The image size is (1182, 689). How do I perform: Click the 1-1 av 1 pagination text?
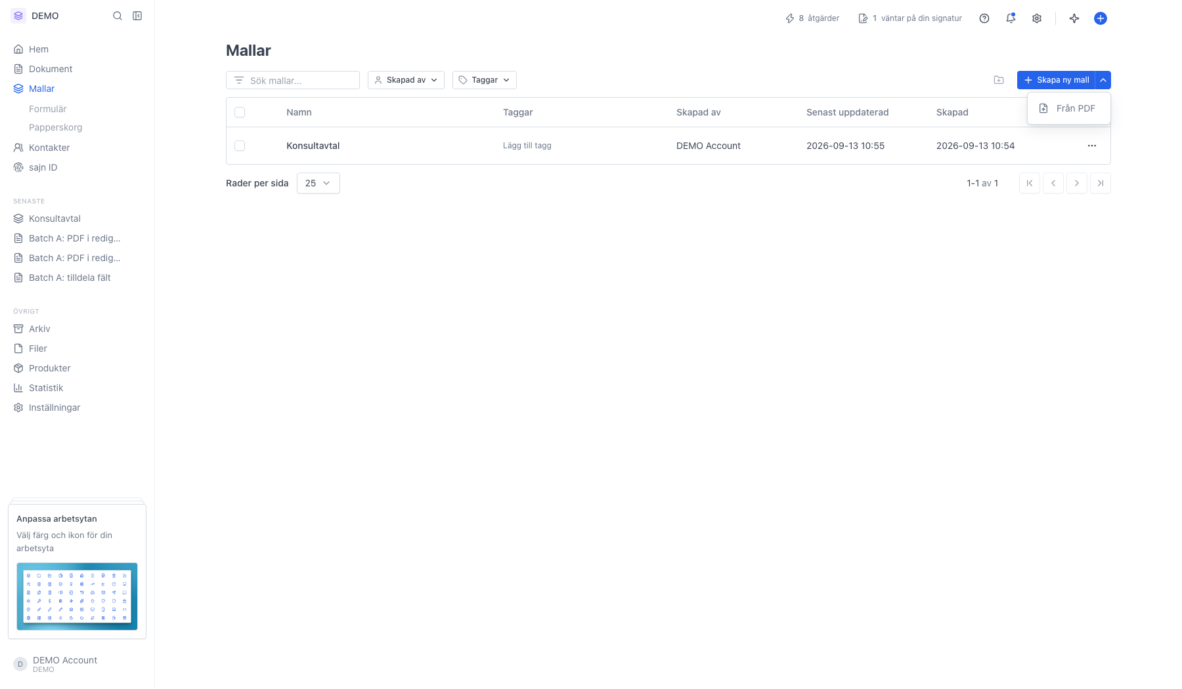point(982,183)
